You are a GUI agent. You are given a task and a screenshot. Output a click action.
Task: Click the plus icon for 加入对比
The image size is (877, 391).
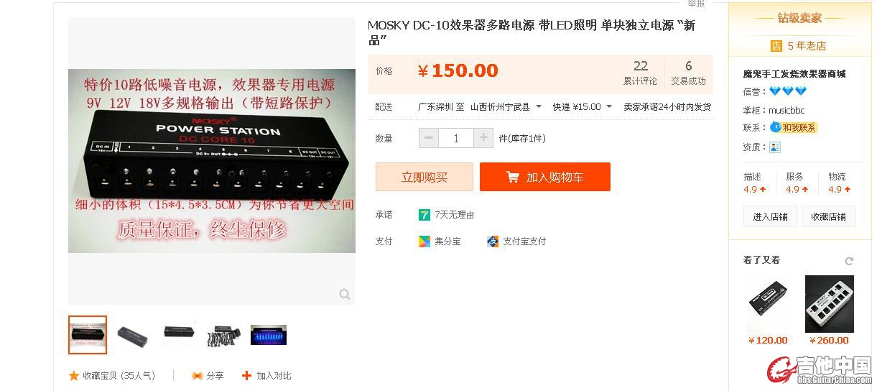tap(247, 375)
